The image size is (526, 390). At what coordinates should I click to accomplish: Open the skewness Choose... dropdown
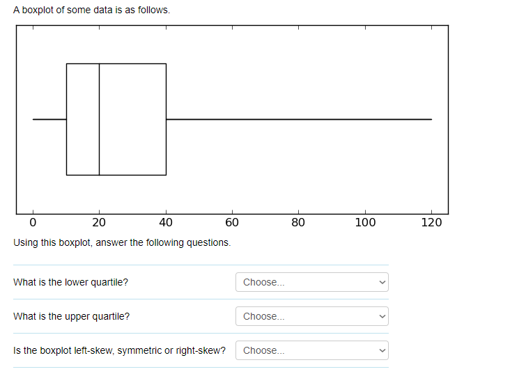click(312, 350)
